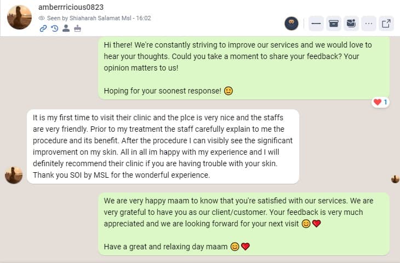Click the stamp icon under username
400x263 pixels.
[78, 28]
